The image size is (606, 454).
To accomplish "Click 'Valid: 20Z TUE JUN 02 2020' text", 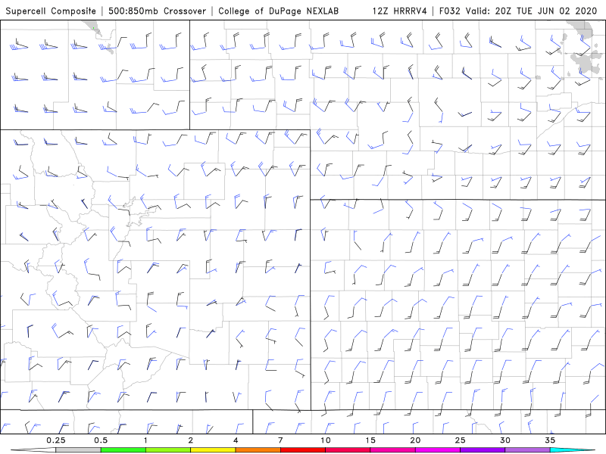I will 532,11.
